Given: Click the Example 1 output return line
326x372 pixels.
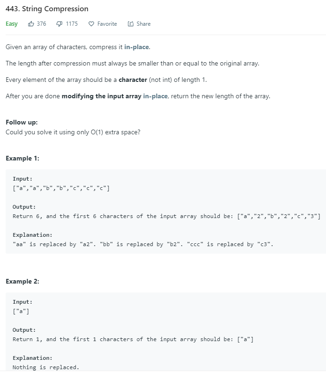Looking at the screenshot, I should point(166,216).
